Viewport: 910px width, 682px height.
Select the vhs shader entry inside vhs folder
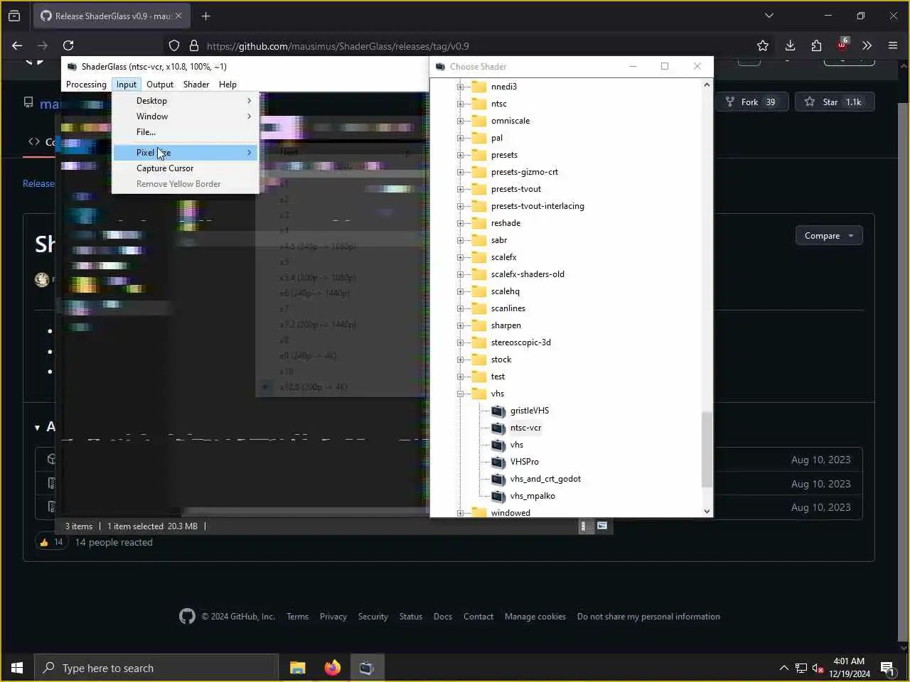[x=516, y=445]
